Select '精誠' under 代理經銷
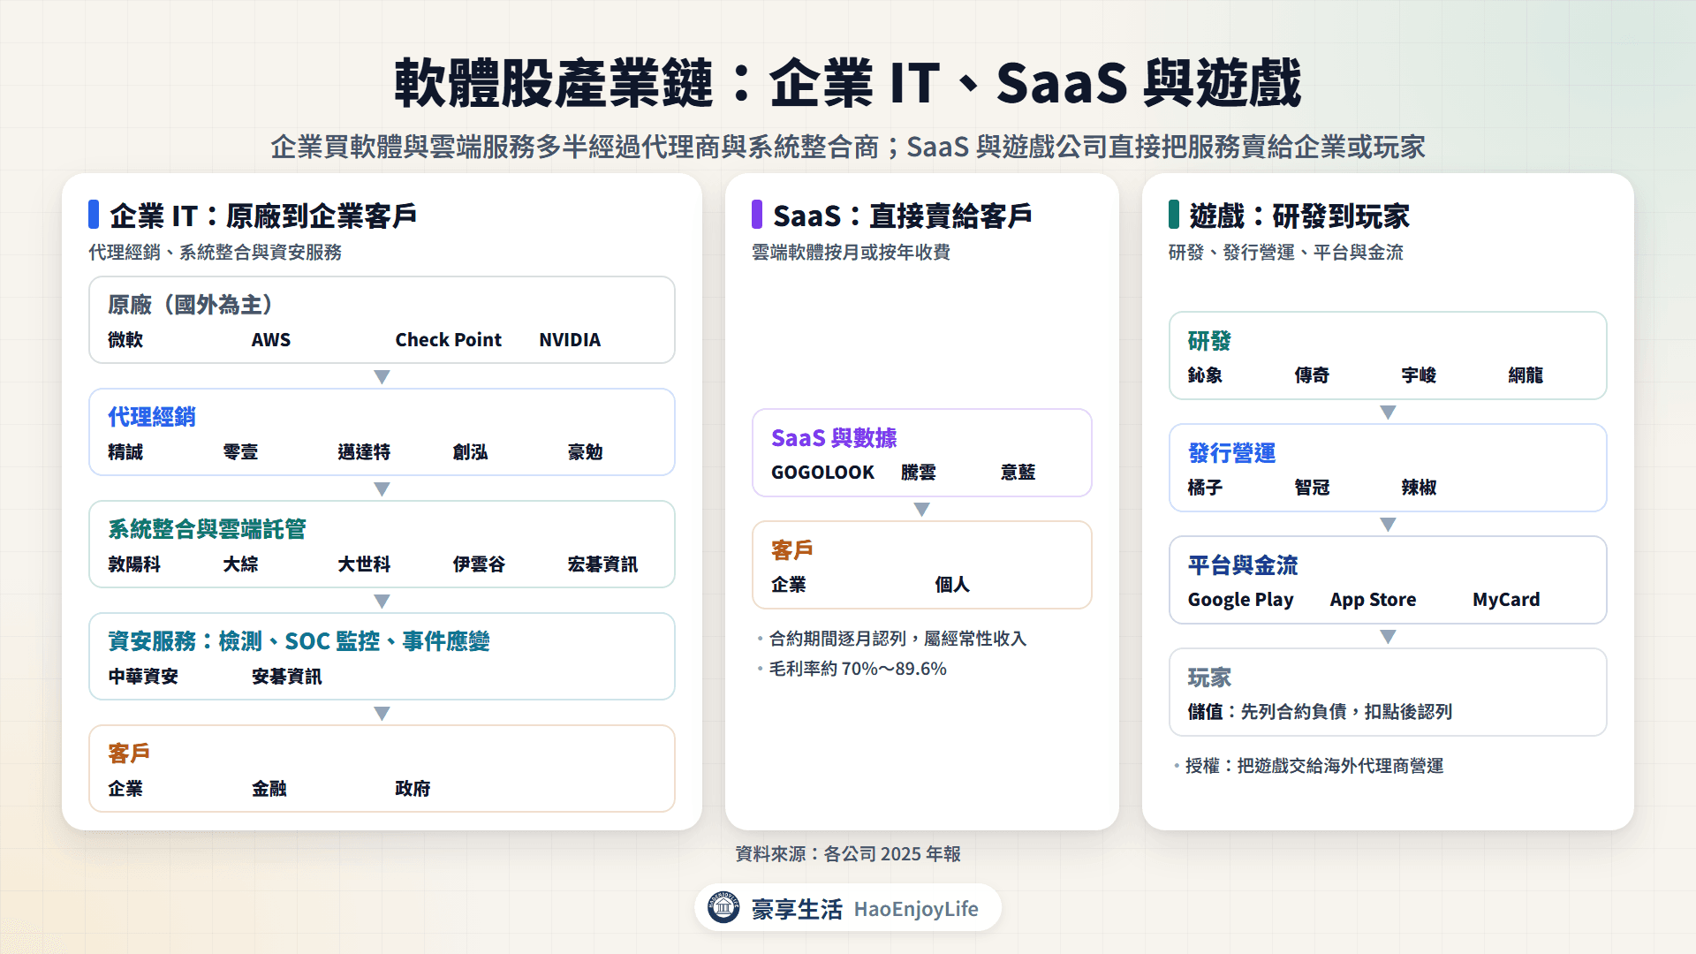 point(125,452)
